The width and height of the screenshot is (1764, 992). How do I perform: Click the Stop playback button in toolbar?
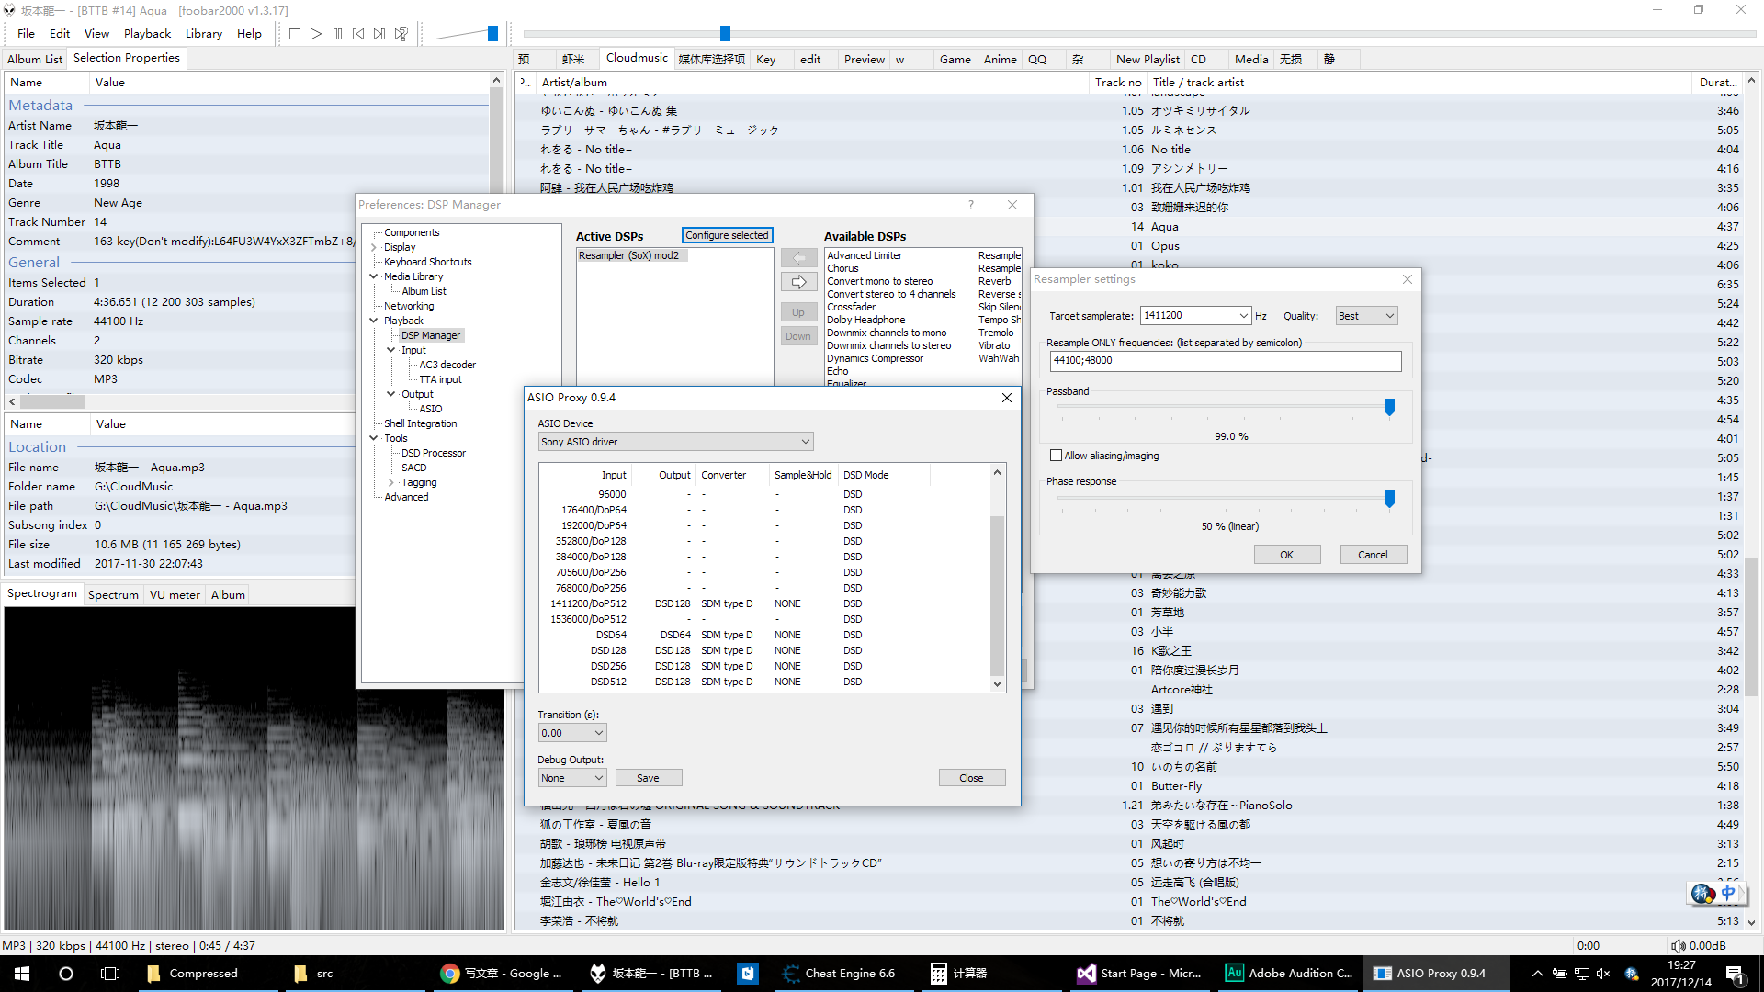click(295, 34)
